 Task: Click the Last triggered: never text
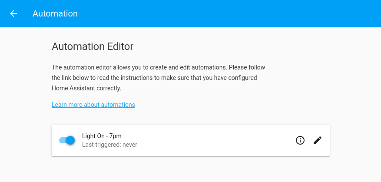[109, 145]
